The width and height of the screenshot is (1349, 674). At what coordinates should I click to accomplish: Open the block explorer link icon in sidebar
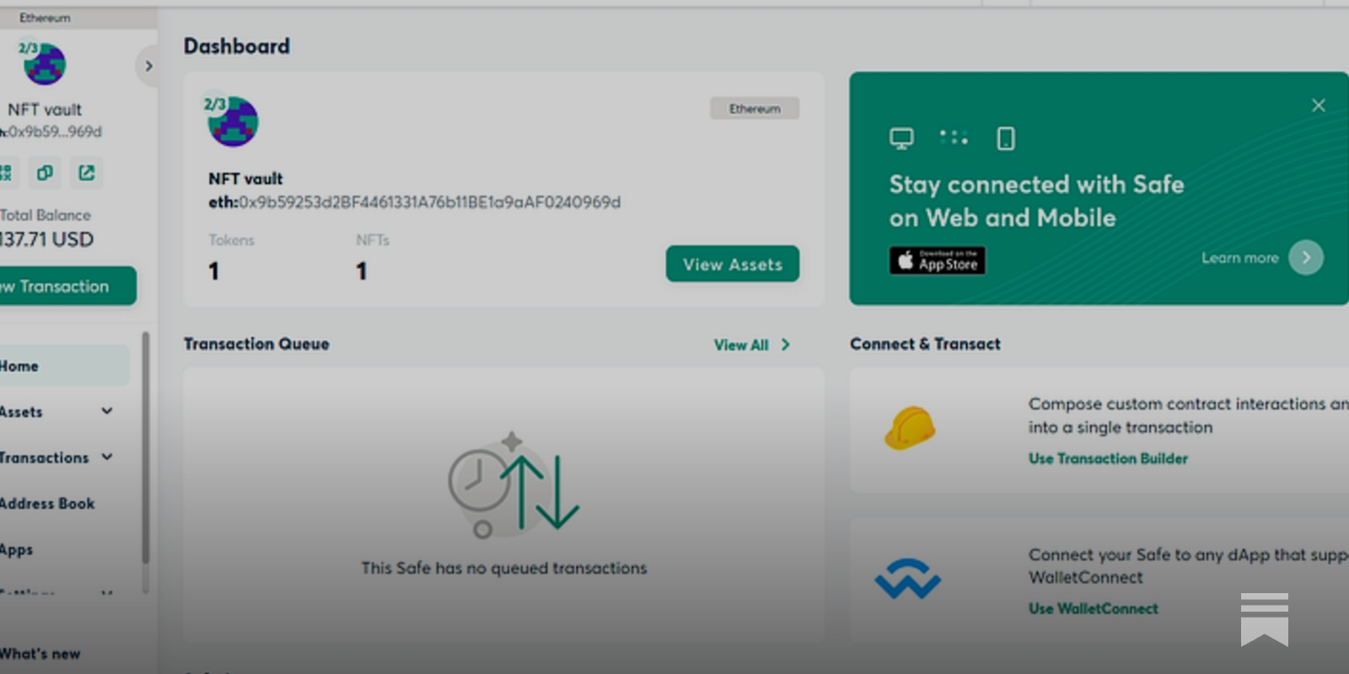(x=87, y=173)
